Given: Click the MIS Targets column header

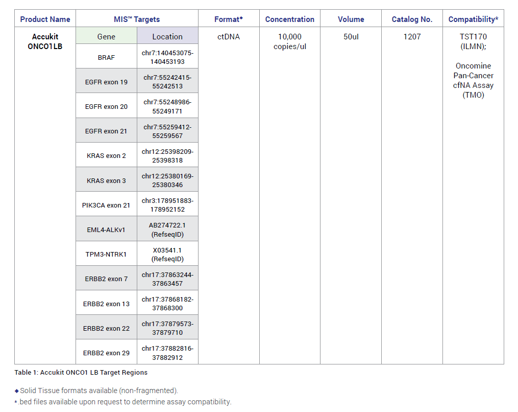Looking at the screenshot, I should (137, 19).
